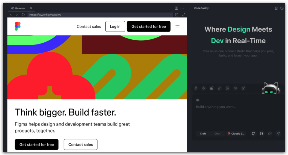This screenshot has height=155, width=288.
Task: Click the checklist task icon
Action: (262, 134)
